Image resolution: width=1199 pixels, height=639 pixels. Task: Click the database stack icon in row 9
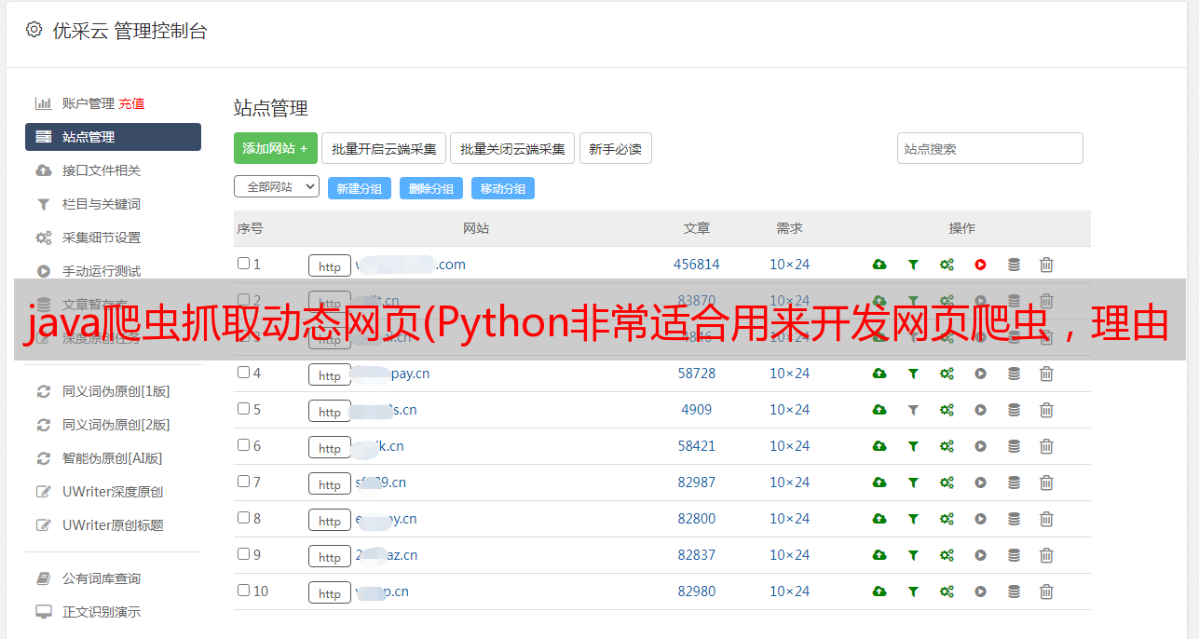1014,555
